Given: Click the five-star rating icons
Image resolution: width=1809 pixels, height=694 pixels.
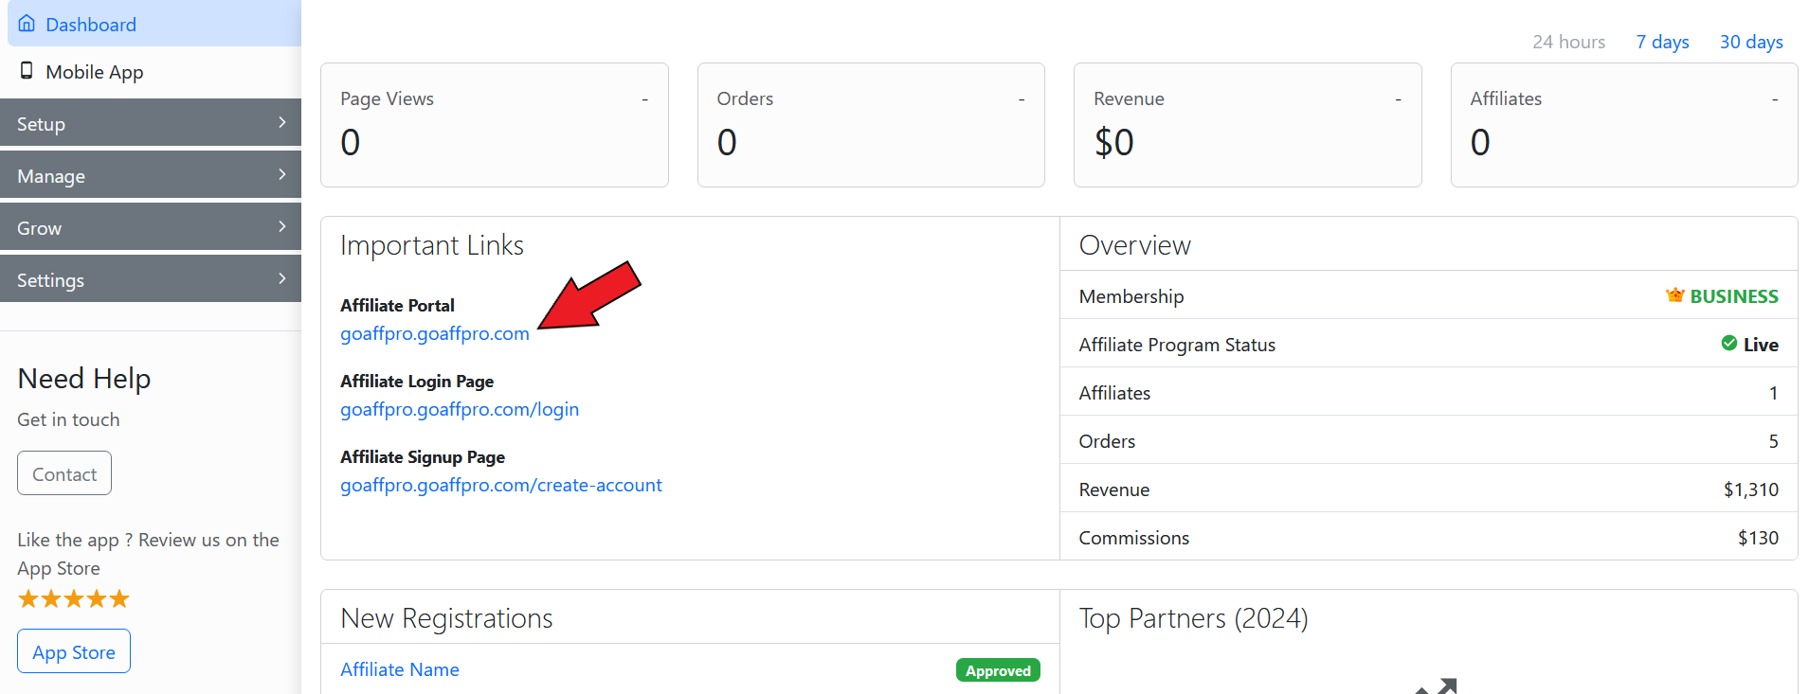Looking at the screenshot, I should click(x=73, y=598).
